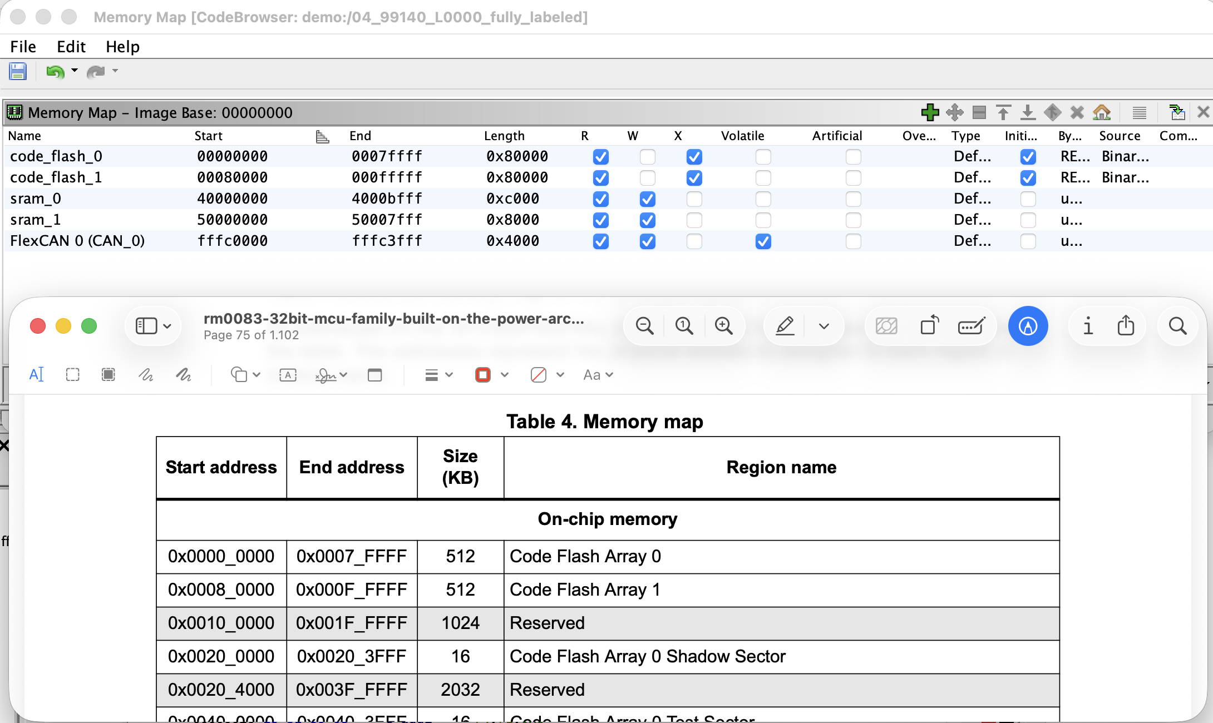Click the Preview search magnifier
The width and height of the screenshot is (1213, 723).
[x=1177, y=326]
